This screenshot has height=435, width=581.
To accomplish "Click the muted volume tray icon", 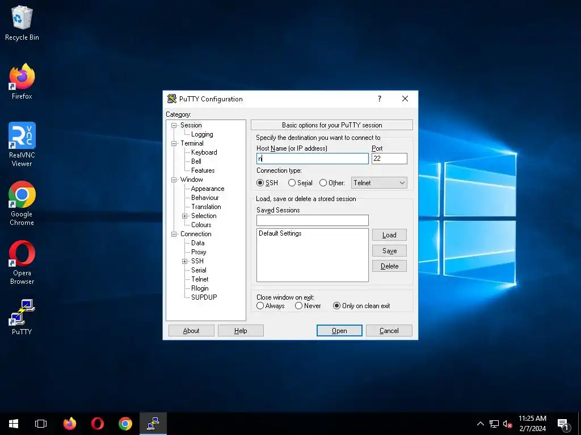I will tap(507, 424).
